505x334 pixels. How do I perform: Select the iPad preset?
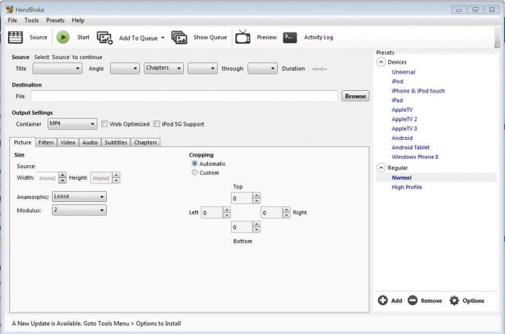[x=397, y=100]
